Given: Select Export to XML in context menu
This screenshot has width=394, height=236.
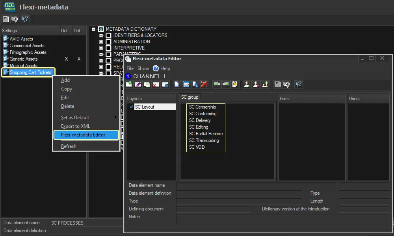Looking at the screenshot, I should click(76, 126).
